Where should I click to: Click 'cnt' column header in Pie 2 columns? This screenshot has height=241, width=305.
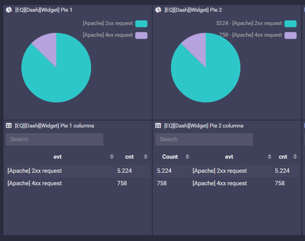pyautogui.click(x=283, y=157)
